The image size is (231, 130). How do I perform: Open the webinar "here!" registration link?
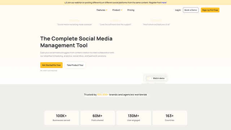click(x=164, y=3)
